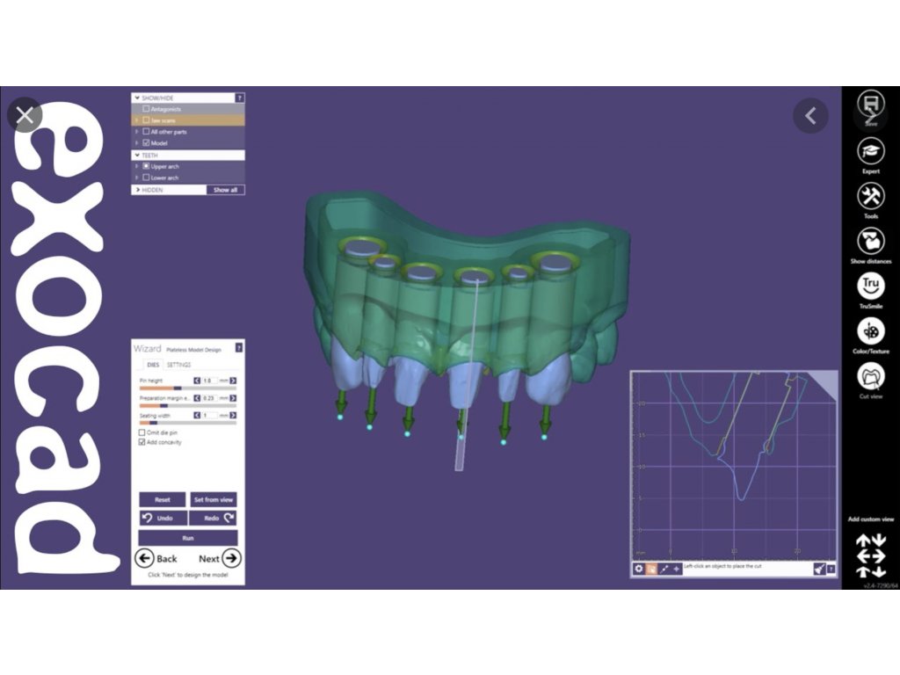Go to previous image with left chevron
The height and width of the screenshot is (675, 900).
[810, 116]
